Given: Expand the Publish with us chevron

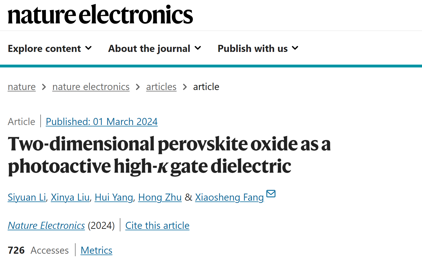Looking at the screenshot, I should point(295,48).
